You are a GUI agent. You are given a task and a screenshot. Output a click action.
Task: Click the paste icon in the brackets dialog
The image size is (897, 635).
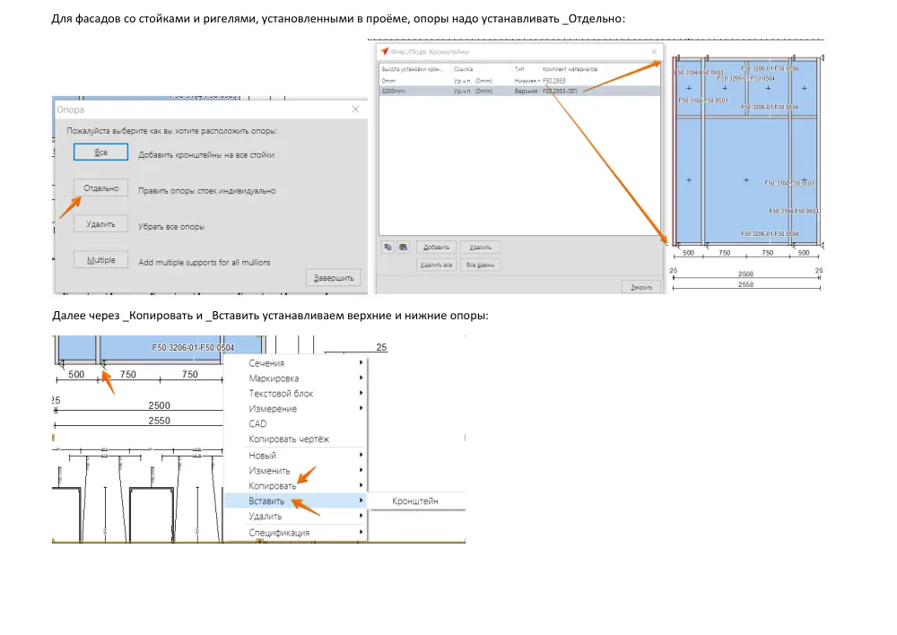click(x=404, y=248)
